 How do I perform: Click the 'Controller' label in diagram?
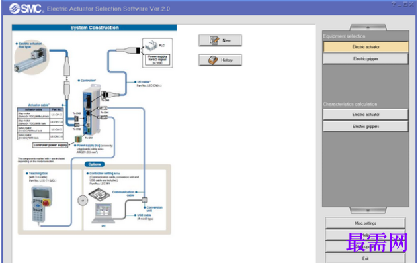[x=88, y=81]
